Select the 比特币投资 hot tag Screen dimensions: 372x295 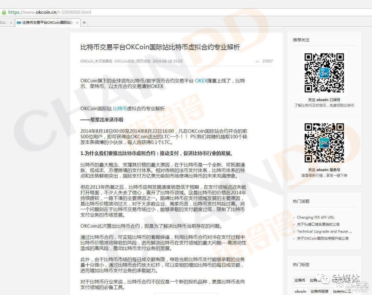tap(320, 291)
